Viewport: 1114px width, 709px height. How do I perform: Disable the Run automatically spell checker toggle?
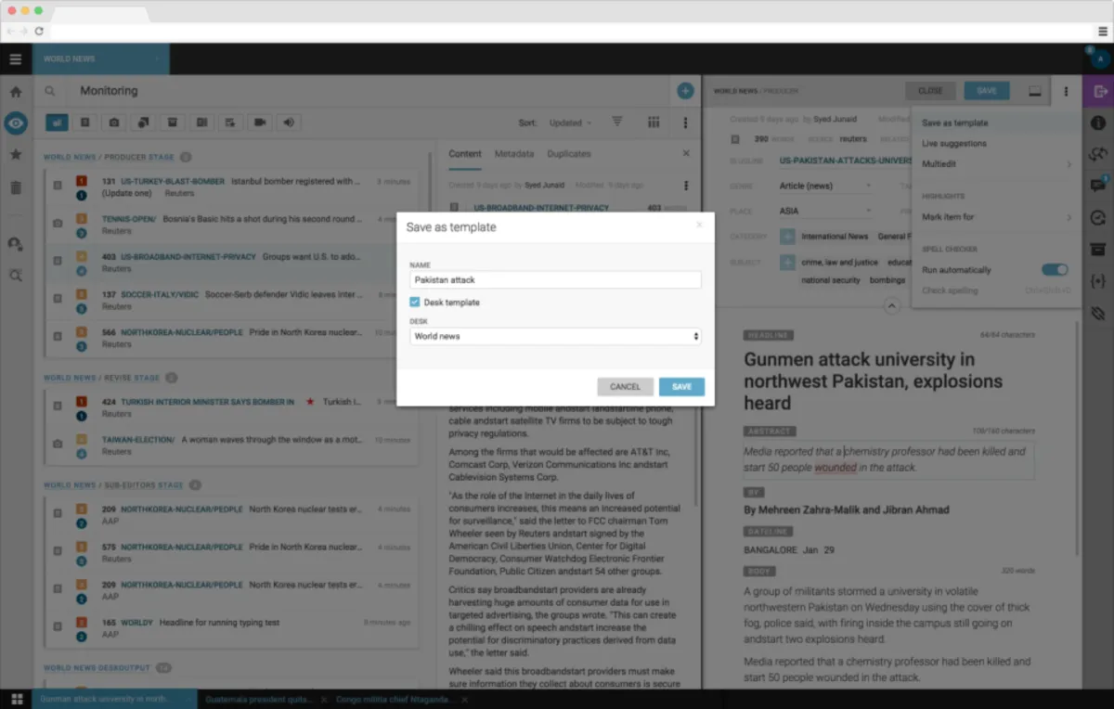pyautogui.click(x=1055, y=268)
